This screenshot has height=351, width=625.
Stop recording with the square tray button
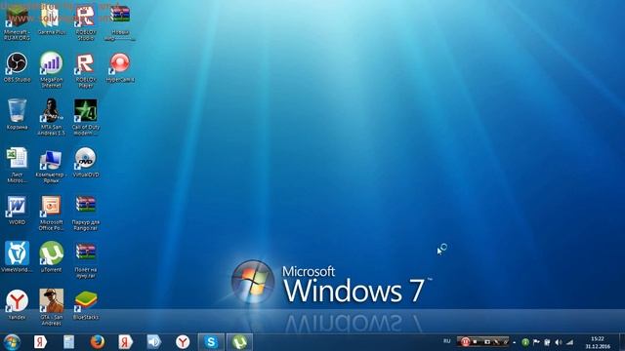coord(476,342)
